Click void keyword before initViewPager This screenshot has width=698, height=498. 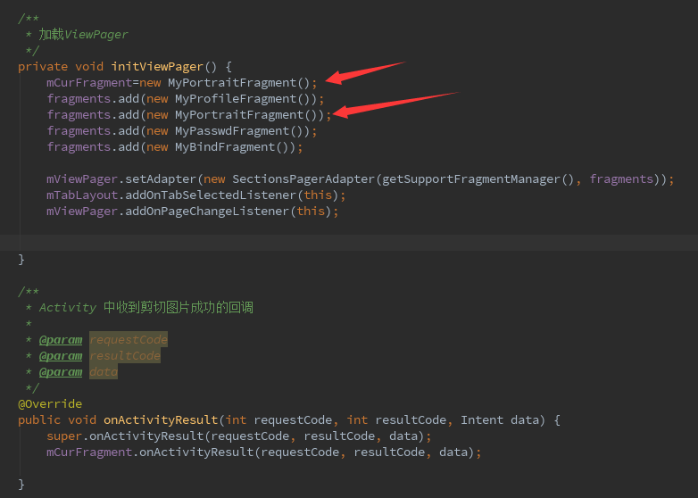89,67
